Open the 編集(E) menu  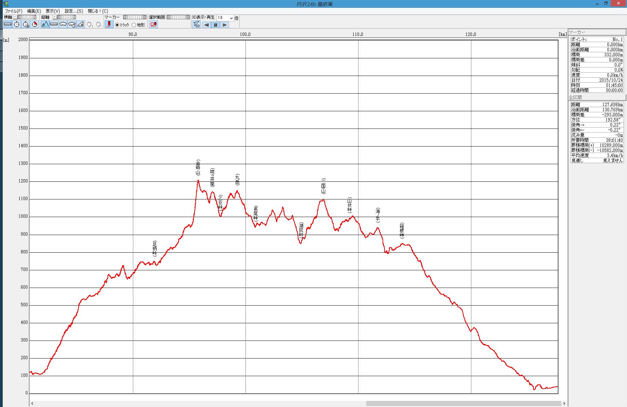[x=34, y=11]
